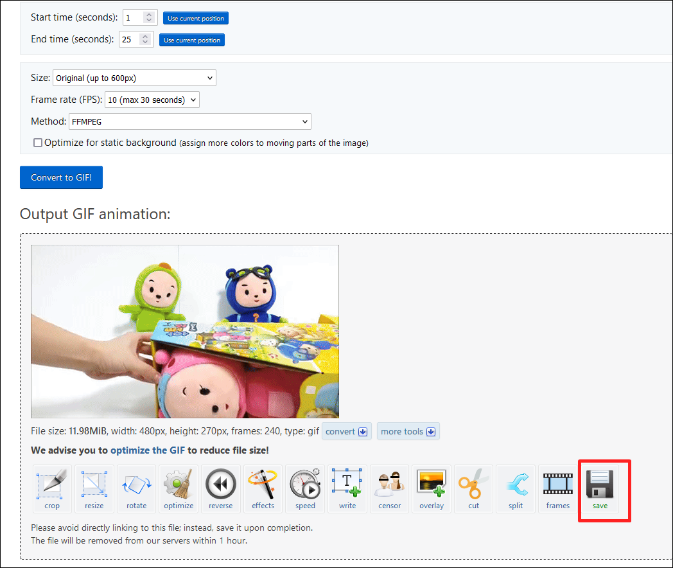Image resolution: width=673 pixels, height=568 pixels.
Task: Open the resize tool
Action: [x=94, y=488]
